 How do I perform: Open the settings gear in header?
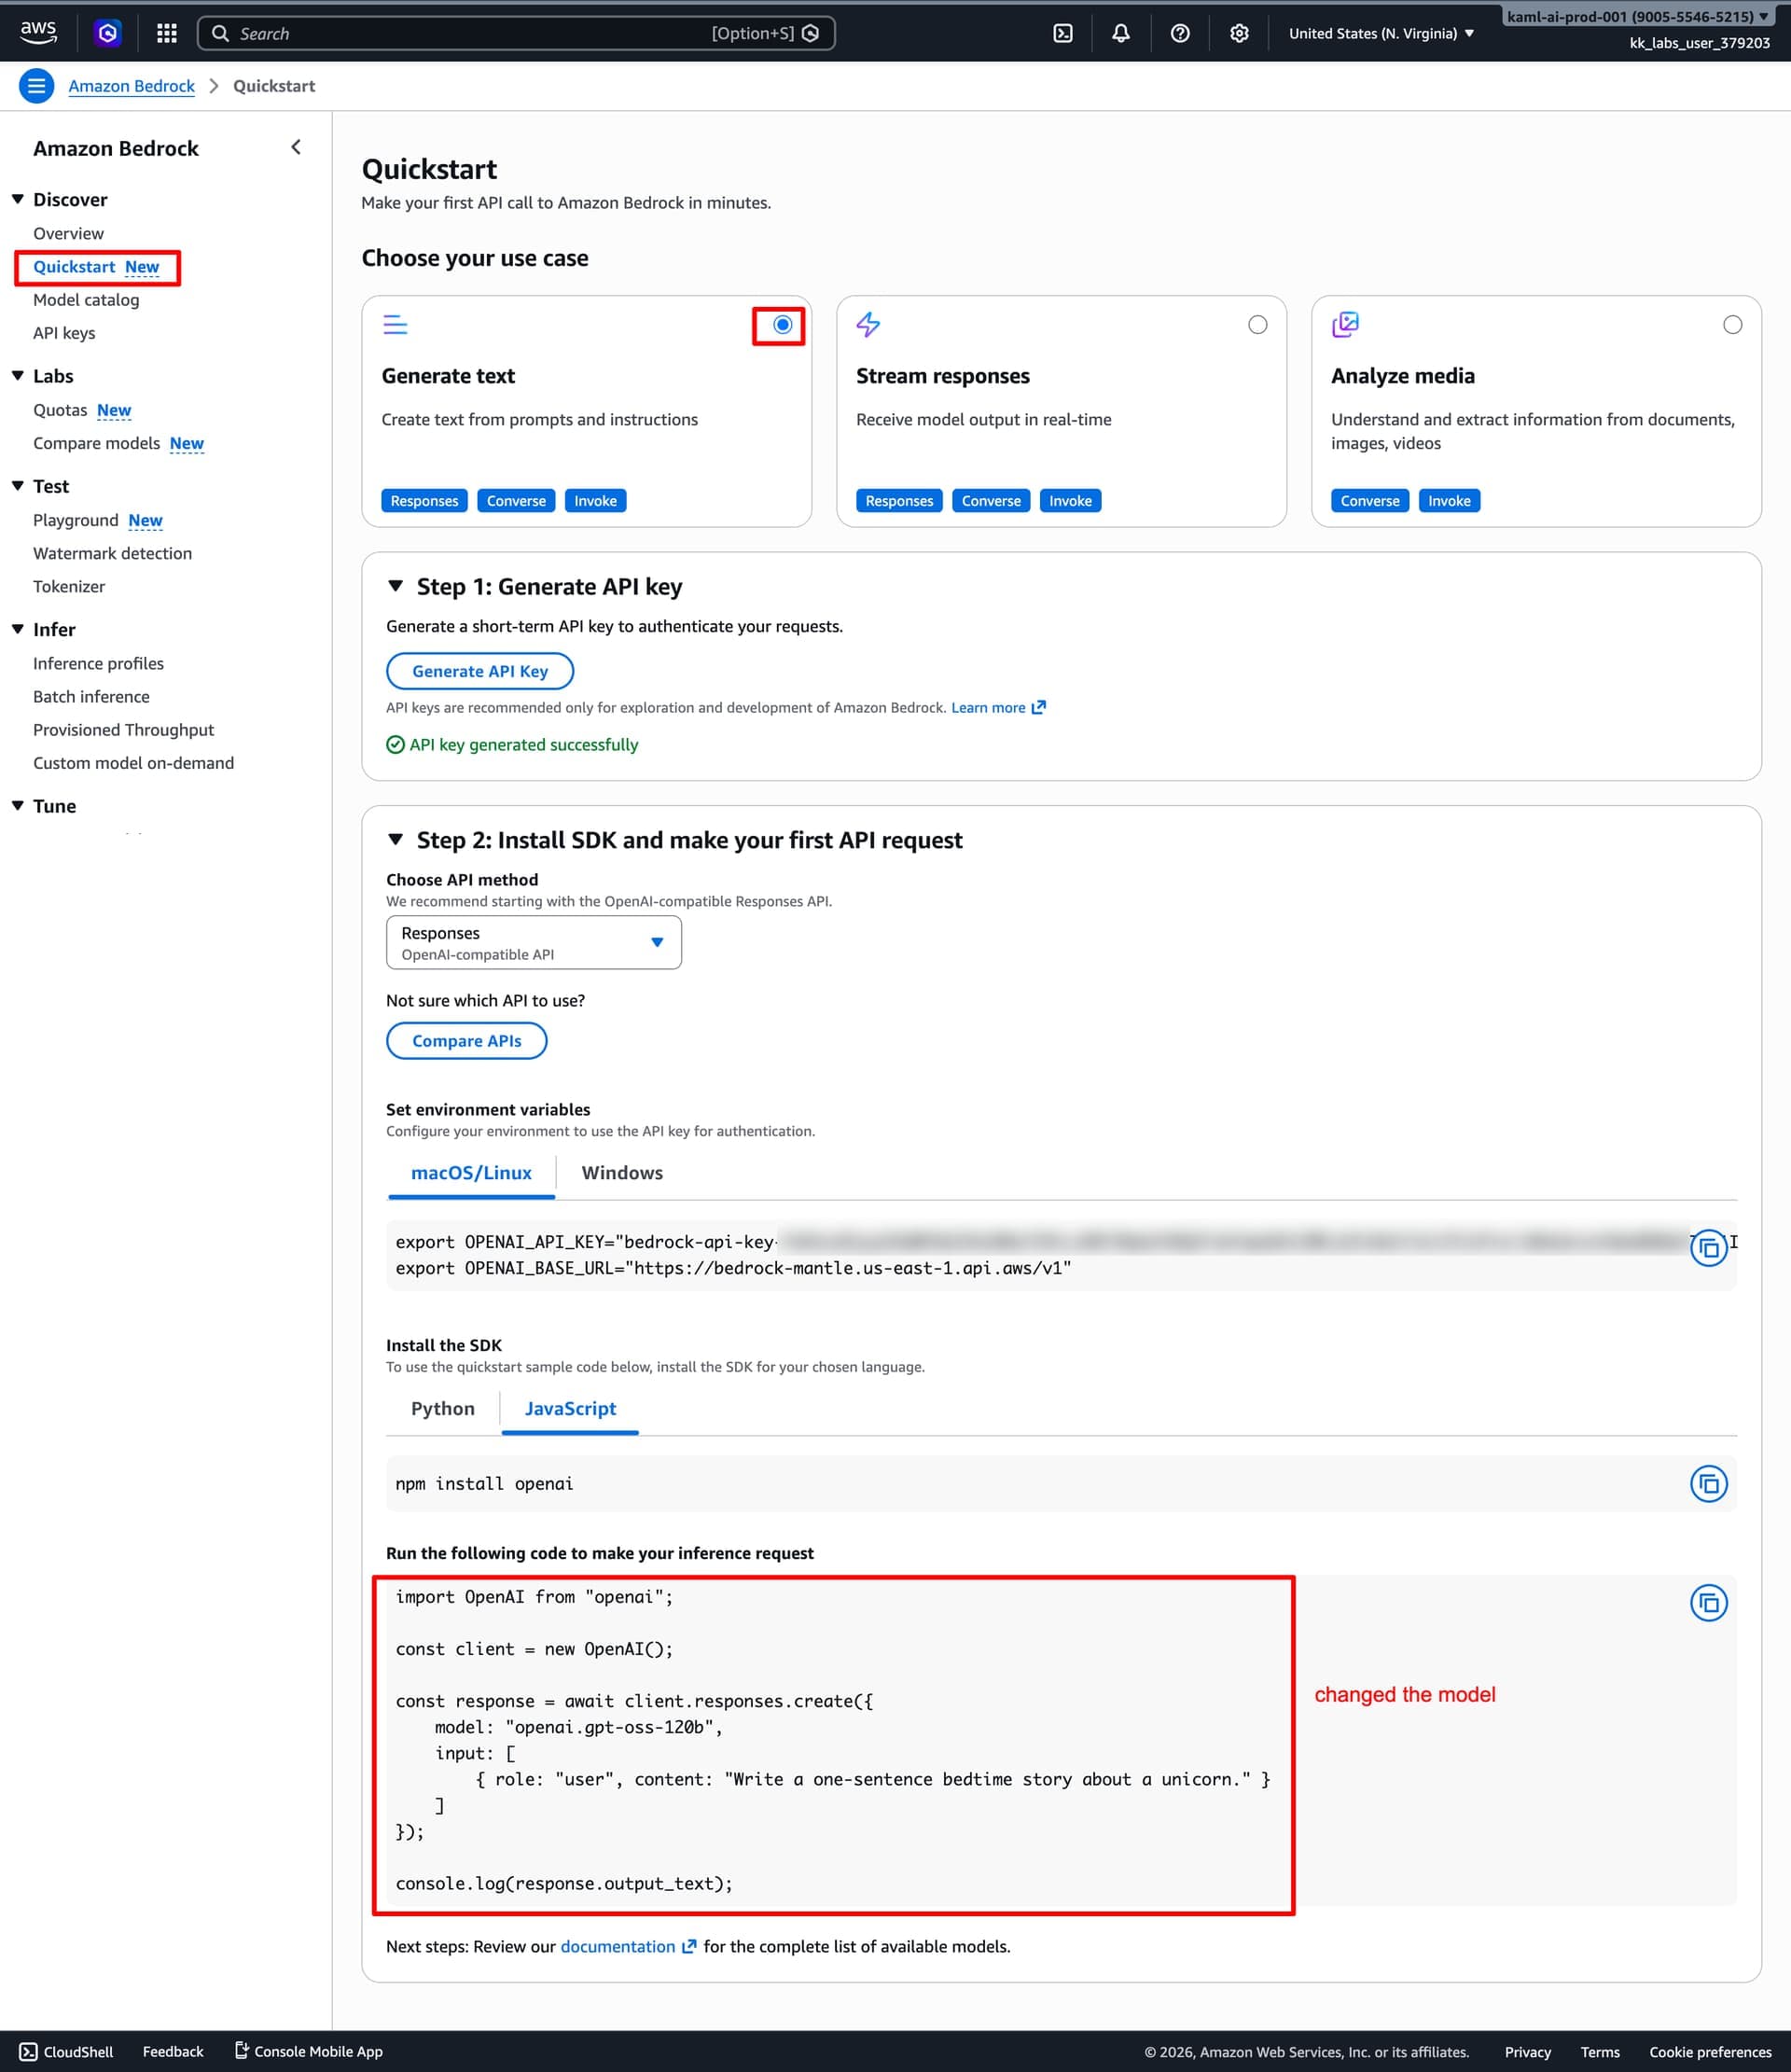click(x=1239, y=33)
